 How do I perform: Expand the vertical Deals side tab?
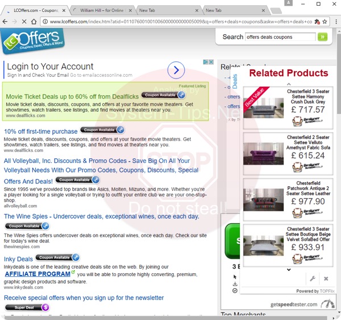pyautogui.click(x=235, y=81)
